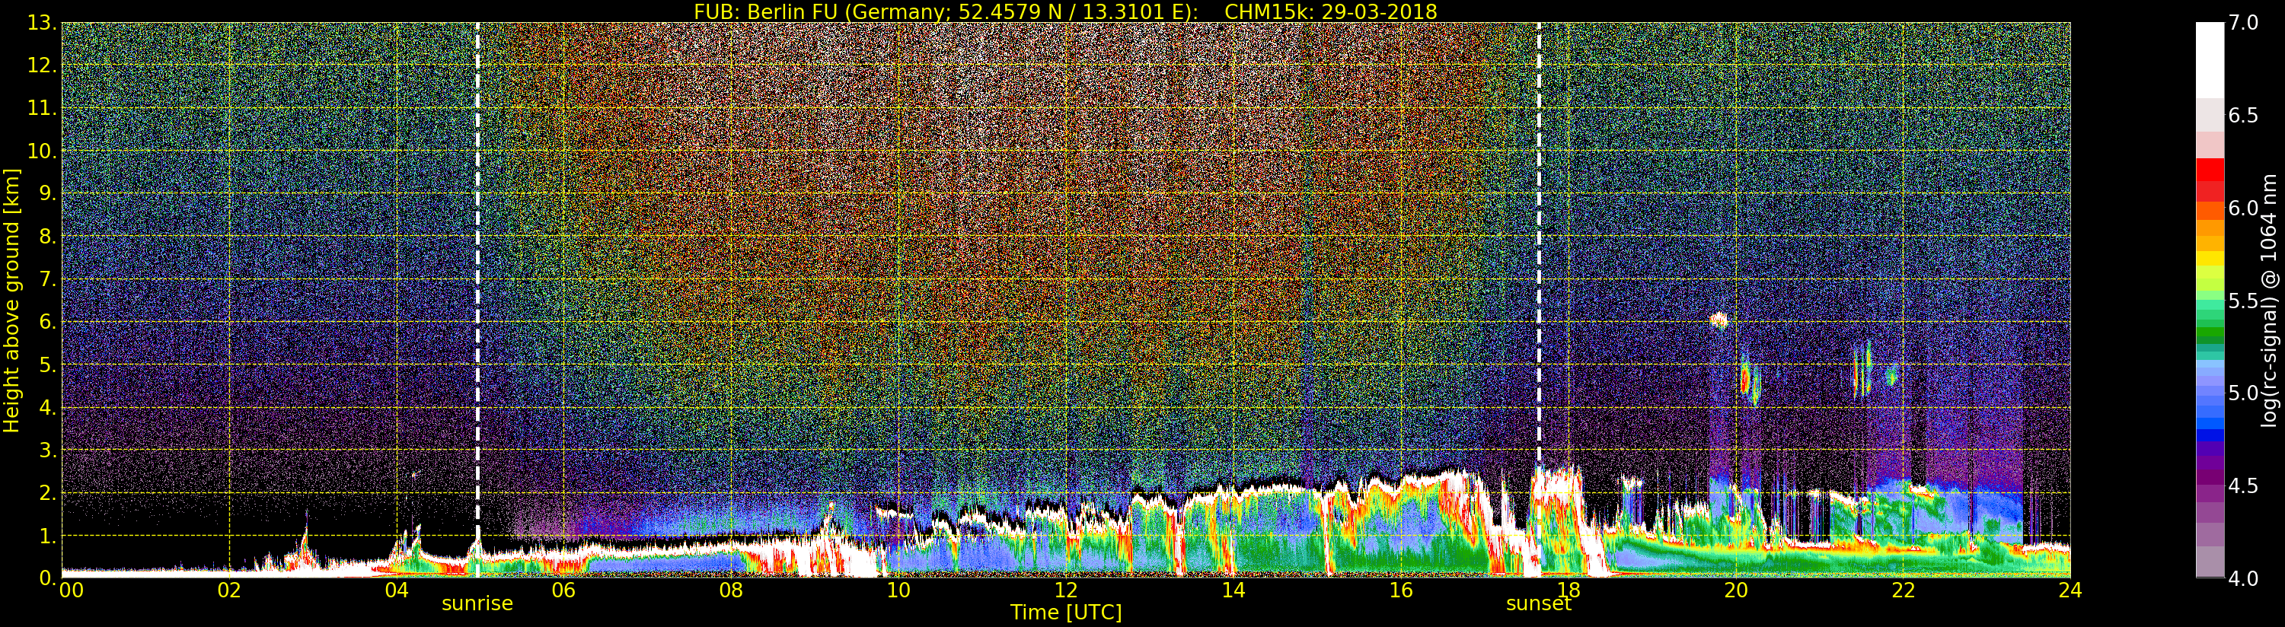
Task: Click the colorbar label 'log(rc-signal) @ 1064 nm'
Action: click(2269, 300)
